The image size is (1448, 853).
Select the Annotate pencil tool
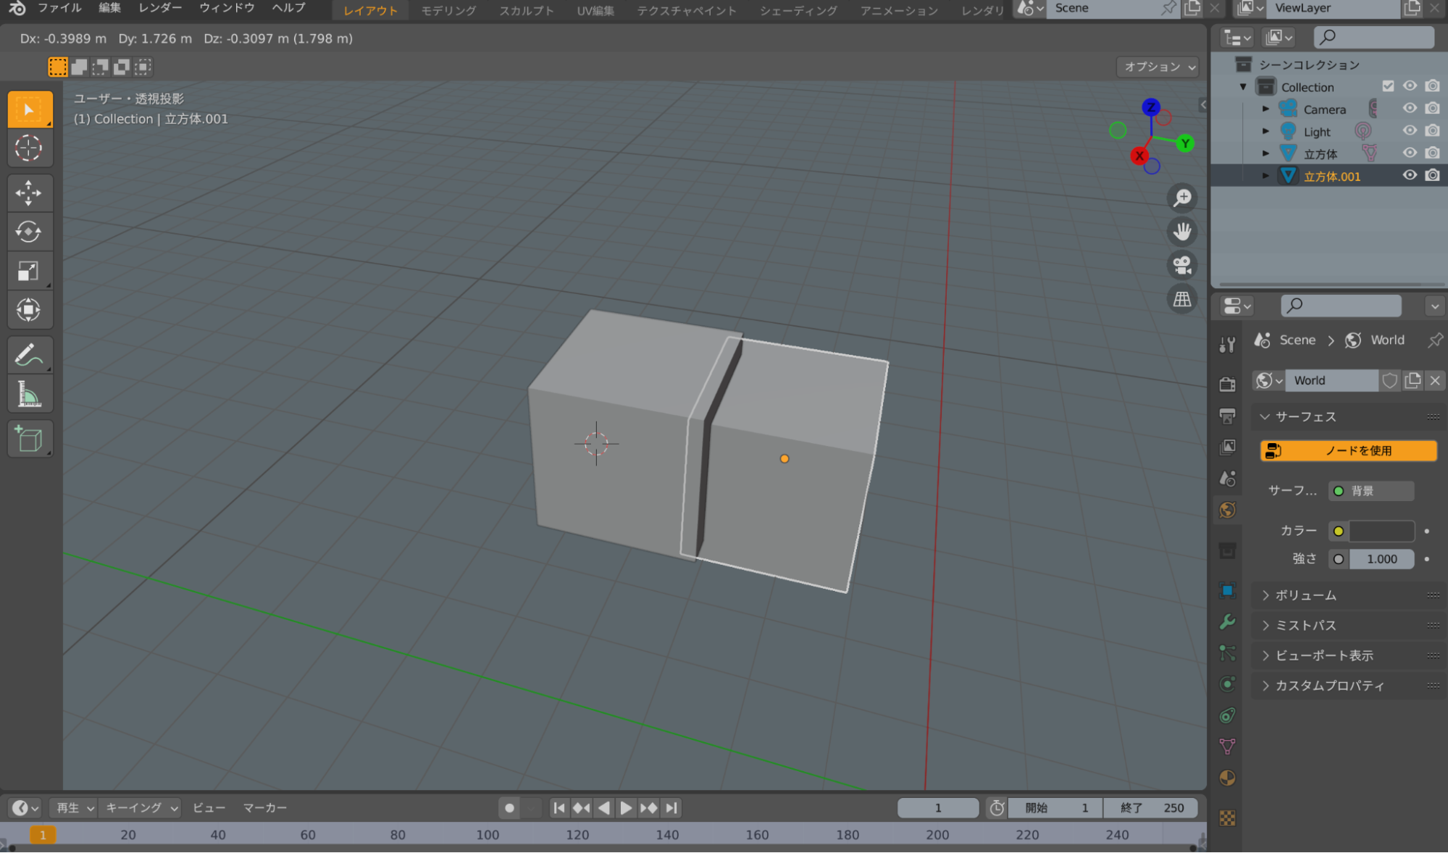pyautogui.click(x=29, y=355)
